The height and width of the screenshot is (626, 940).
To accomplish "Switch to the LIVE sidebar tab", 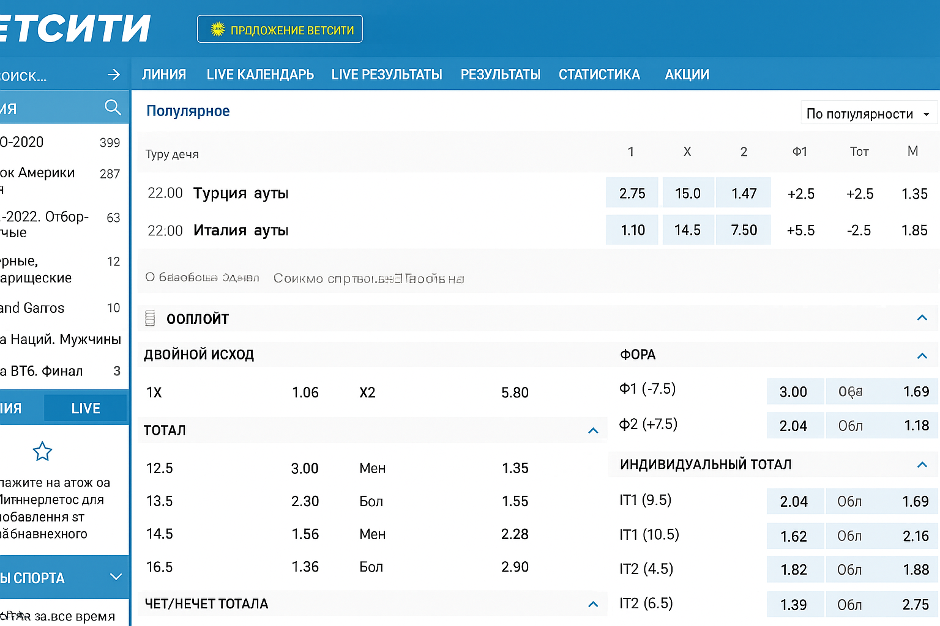I will [86, 408].
